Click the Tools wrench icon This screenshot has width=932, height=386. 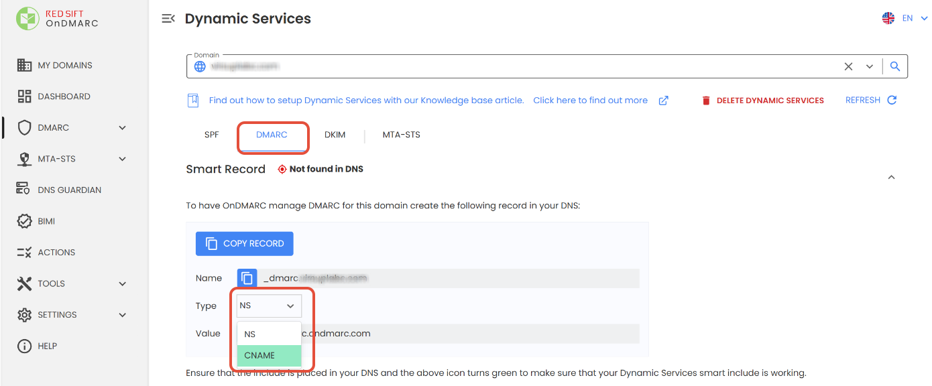24,283
